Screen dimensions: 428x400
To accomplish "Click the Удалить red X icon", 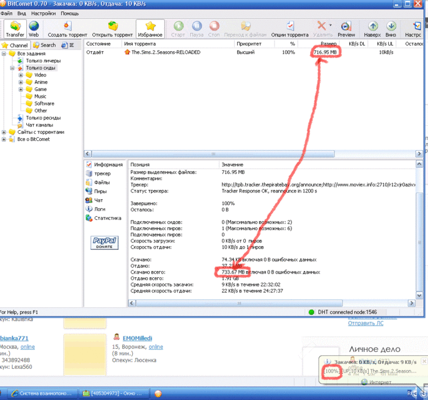I will 322,26.
